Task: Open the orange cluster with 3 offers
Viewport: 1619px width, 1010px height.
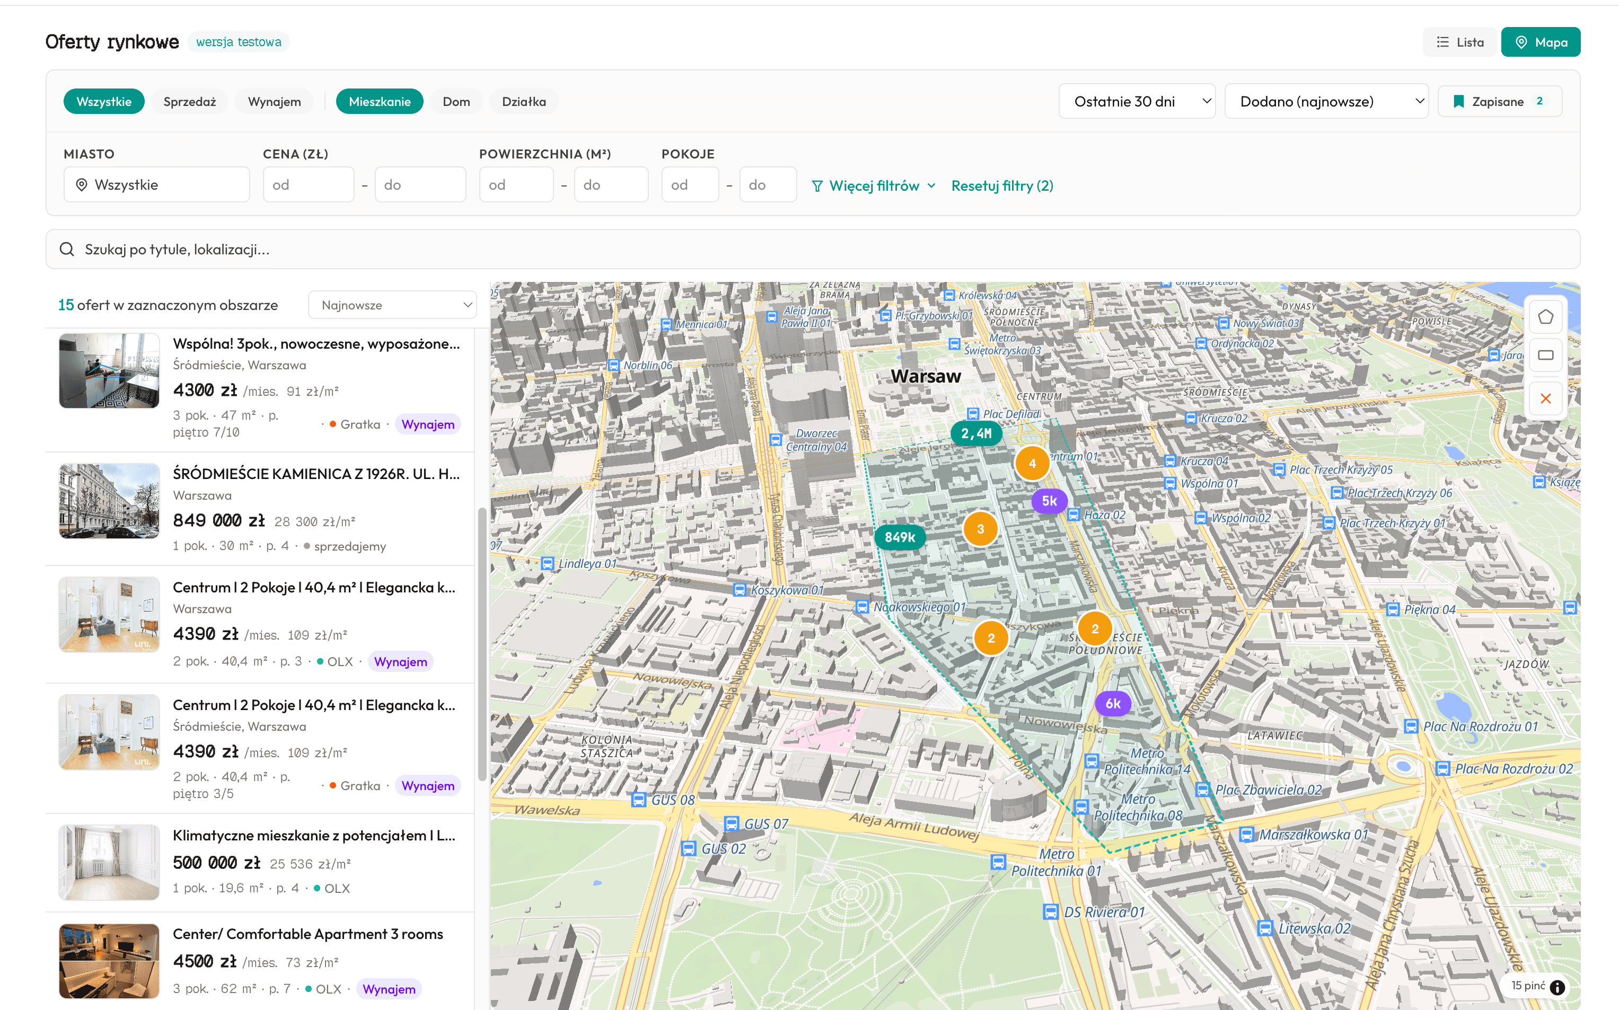Action: (980, 529)
